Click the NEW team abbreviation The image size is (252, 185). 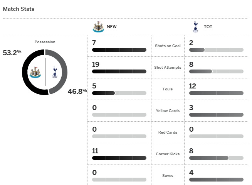point(112,27)
